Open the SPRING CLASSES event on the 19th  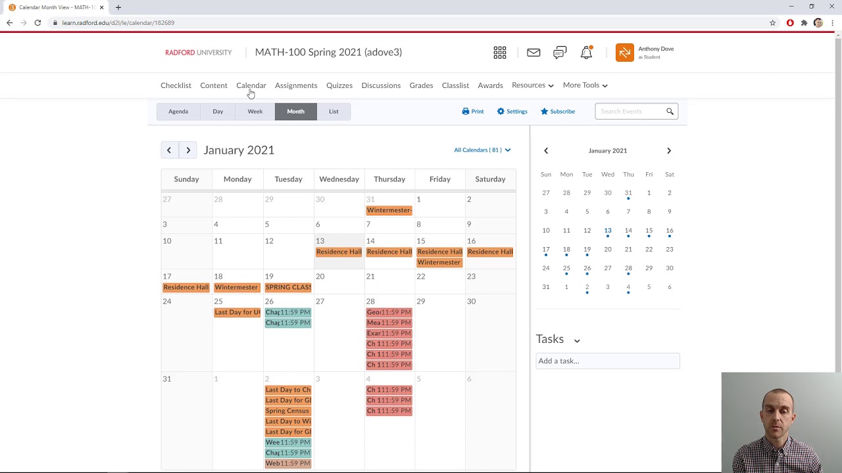point(288,287)
